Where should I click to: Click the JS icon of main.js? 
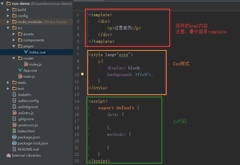click(x=20, y=76)
